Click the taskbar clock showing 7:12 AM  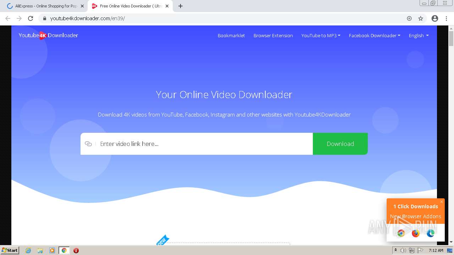coord(436,250)
